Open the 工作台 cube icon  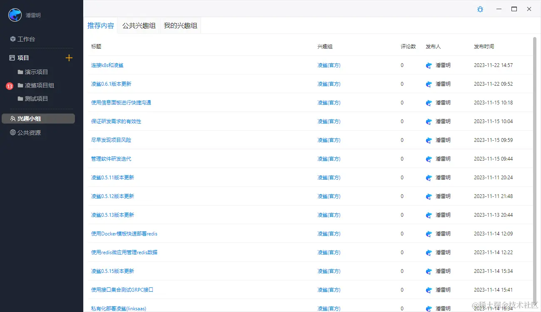(13, 39)
